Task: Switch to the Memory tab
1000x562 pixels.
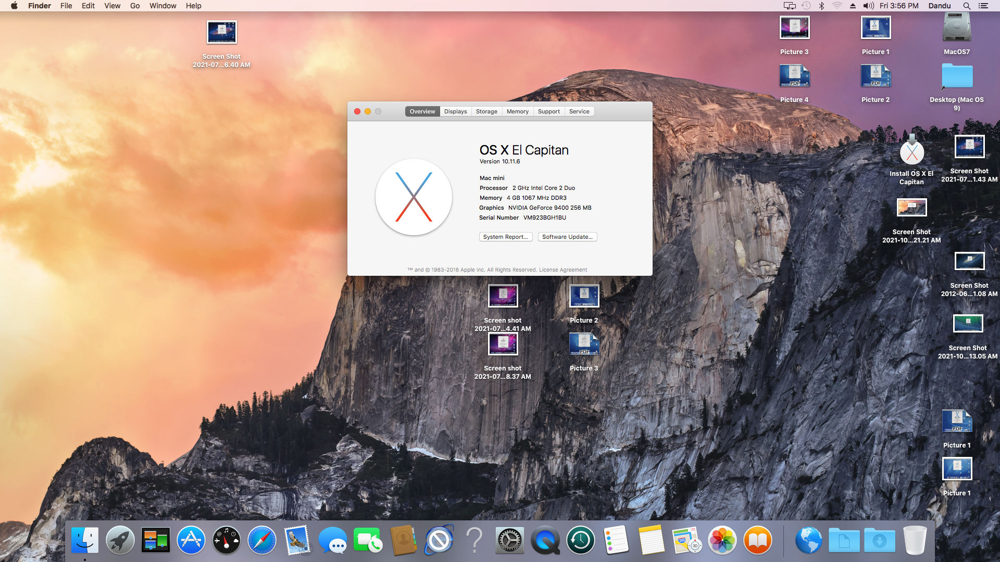Action: tap(517, 111)
